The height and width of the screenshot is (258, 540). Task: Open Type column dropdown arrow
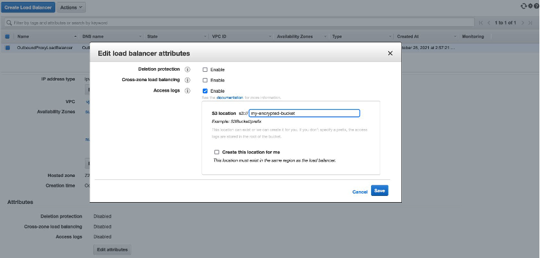coord(390,36)
